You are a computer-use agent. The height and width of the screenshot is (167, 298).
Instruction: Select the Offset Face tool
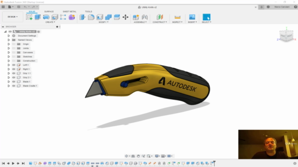point(117,17)
